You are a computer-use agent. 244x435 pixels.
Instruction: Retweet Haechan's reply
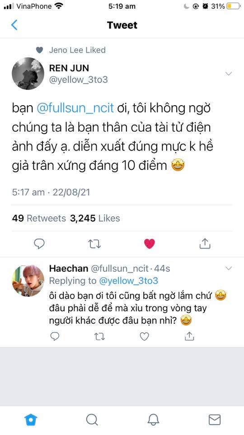click(x=99, y=337)
